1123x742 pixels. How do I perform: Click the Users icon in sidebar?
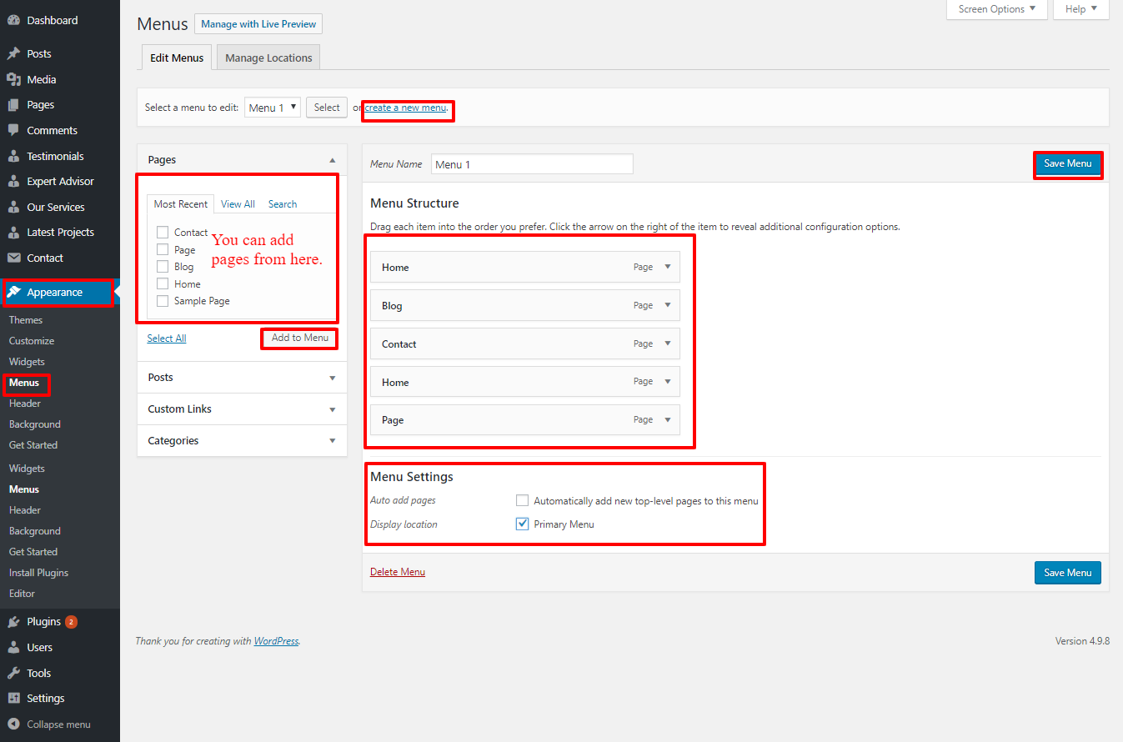click(x=13, y=648)
